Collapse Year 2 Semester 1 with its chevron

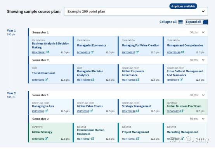click(203, 95)
